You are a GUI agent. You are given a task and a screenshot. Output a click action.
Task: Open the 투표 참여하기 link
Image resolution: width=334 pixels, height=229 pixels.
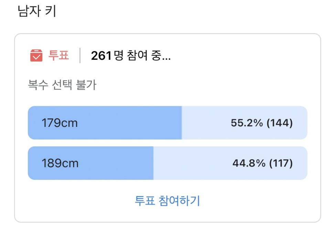coord(168,201)
